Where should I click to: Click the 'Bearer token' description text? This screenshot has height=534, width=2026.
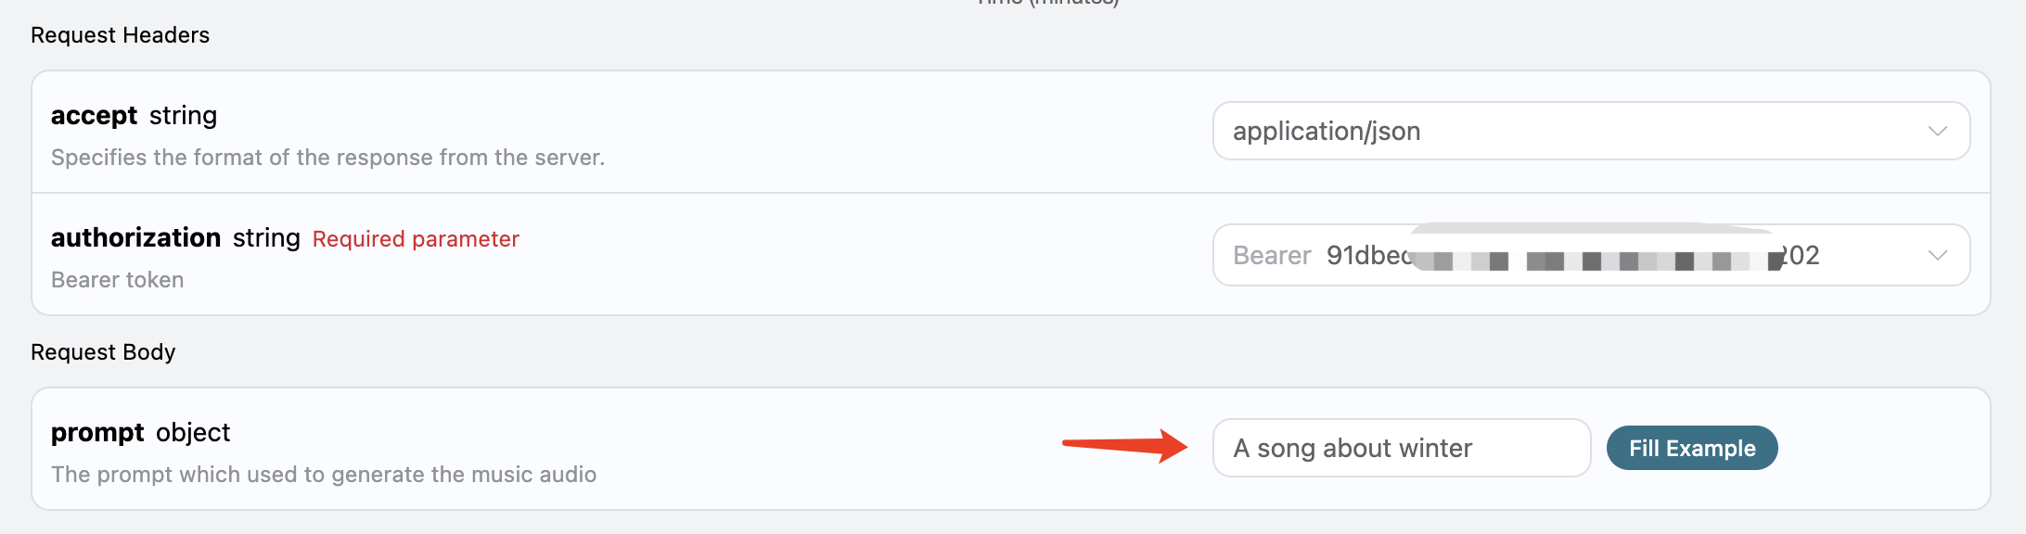(x=117, y=280)
